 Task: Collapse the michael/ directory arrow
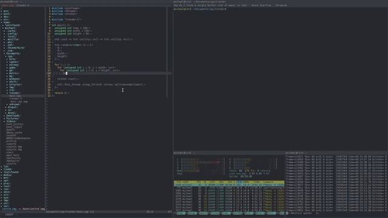pos(3,28)
